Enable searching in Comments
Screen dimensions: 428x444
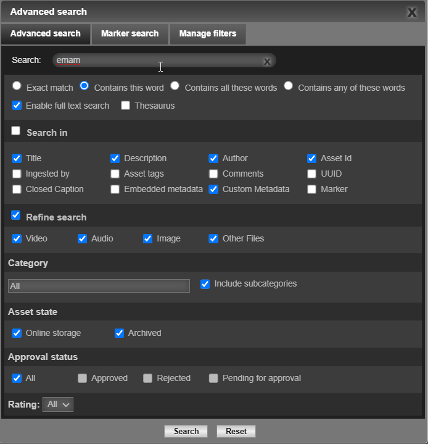point(213,174)
